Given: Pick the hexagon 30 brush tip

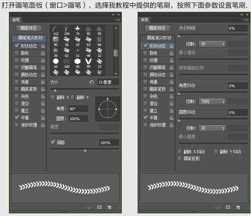Looking at the screenshot, I should tap(77, 63).
